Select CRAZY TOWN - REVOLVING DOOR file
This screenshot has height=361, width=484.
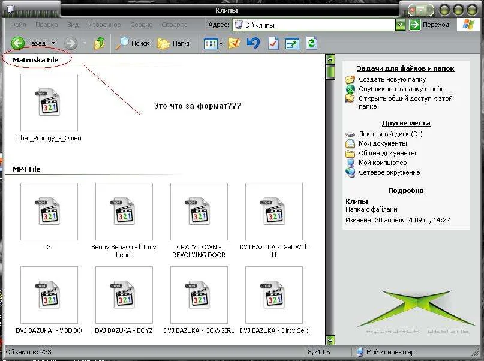pos(199,212)
